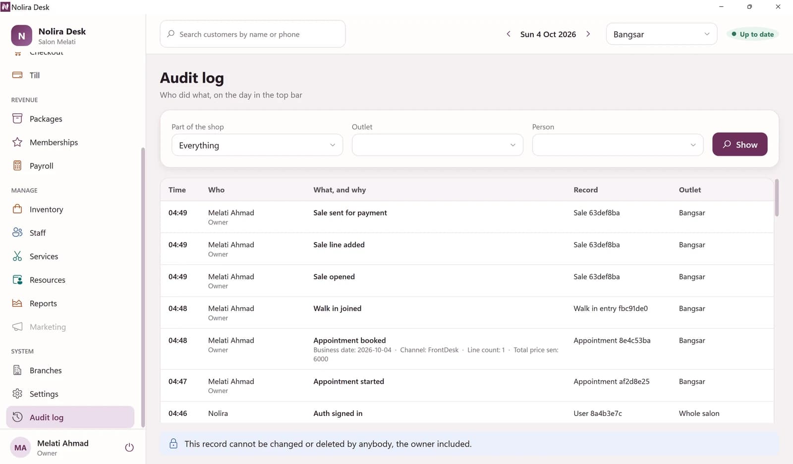This screenshot has width=793, height=464.
Task: Open the Packages page label
Action: [46, 119]
